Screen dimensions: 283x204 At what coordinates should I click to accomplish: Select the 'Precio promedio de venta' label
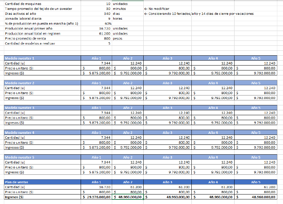(42, 38)
